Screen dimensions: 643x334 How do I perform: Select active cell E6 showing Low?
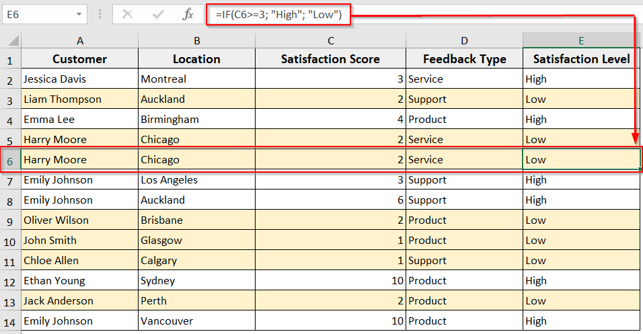coord(580,160)
